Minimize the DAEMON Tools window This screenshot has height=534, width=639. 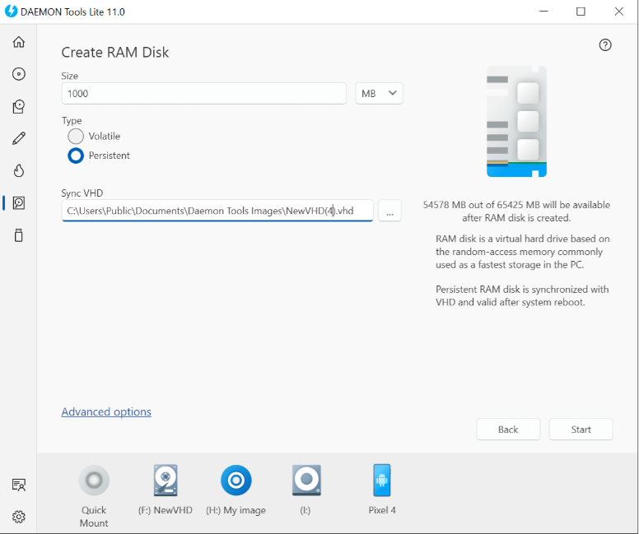click(543, 12)
